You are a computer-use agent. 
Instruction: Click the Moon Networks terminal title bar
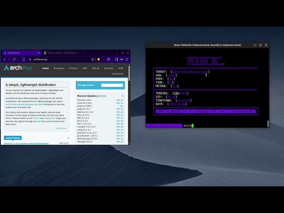(x=207, y=45)
